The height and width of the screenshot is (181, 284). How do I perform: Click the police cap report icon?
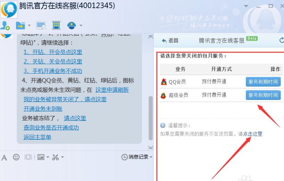(72, 25)
